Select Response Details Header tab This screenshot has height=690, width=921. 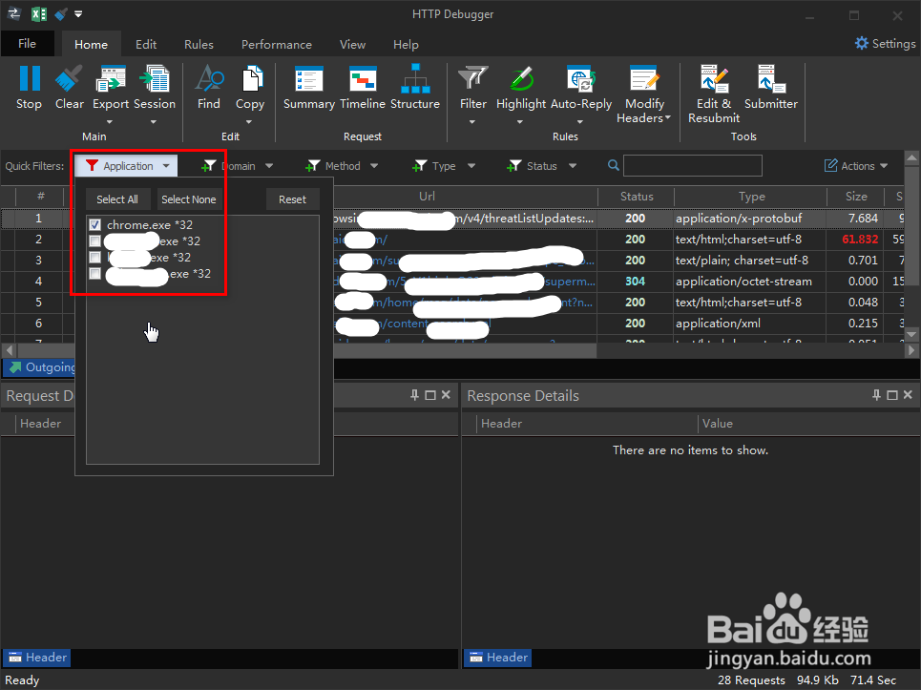[497, 658]
